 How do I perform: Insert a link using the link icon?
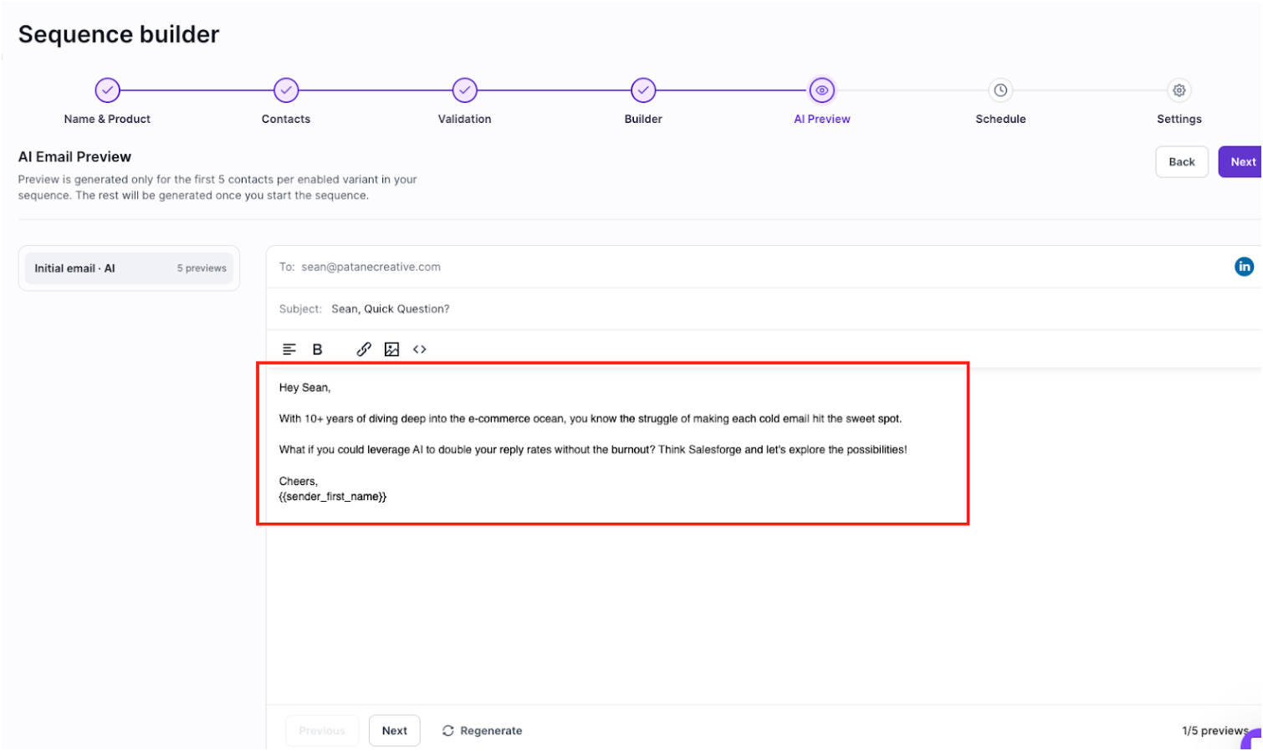click(364, 350)
